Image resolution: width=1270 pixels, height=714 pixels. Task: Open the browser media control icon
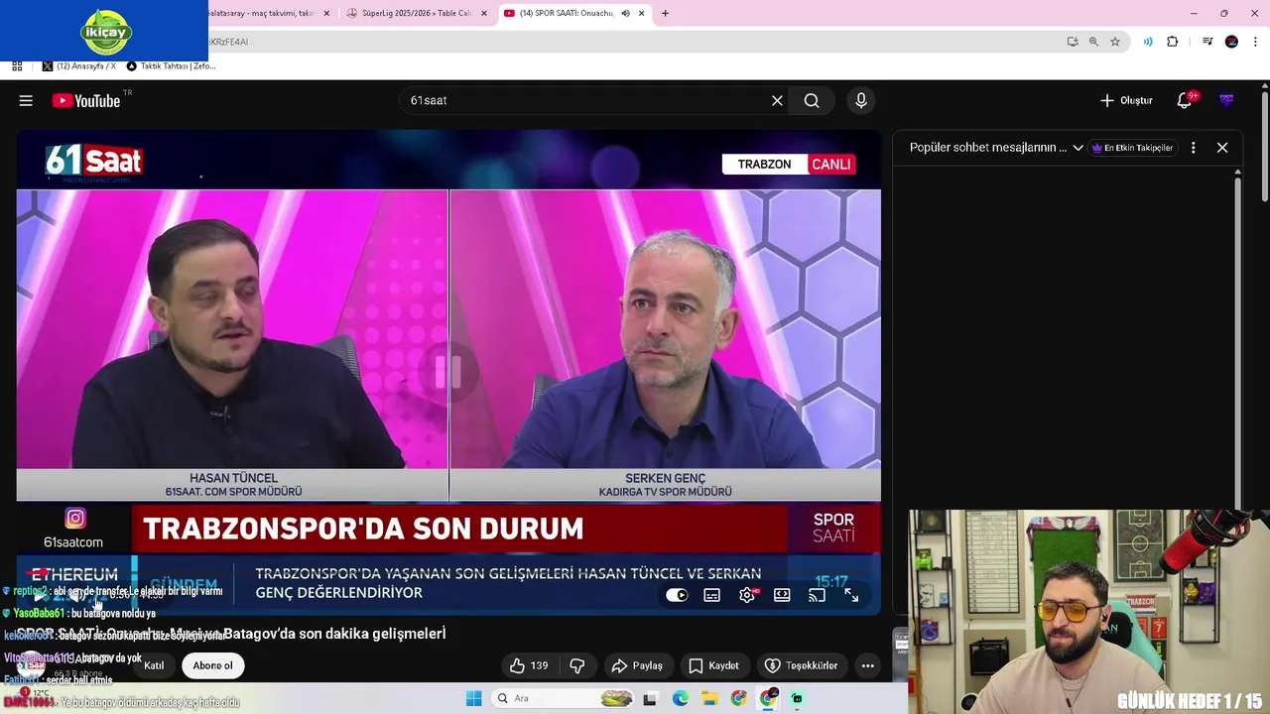pyautogui.click(x=1207, y=42)
